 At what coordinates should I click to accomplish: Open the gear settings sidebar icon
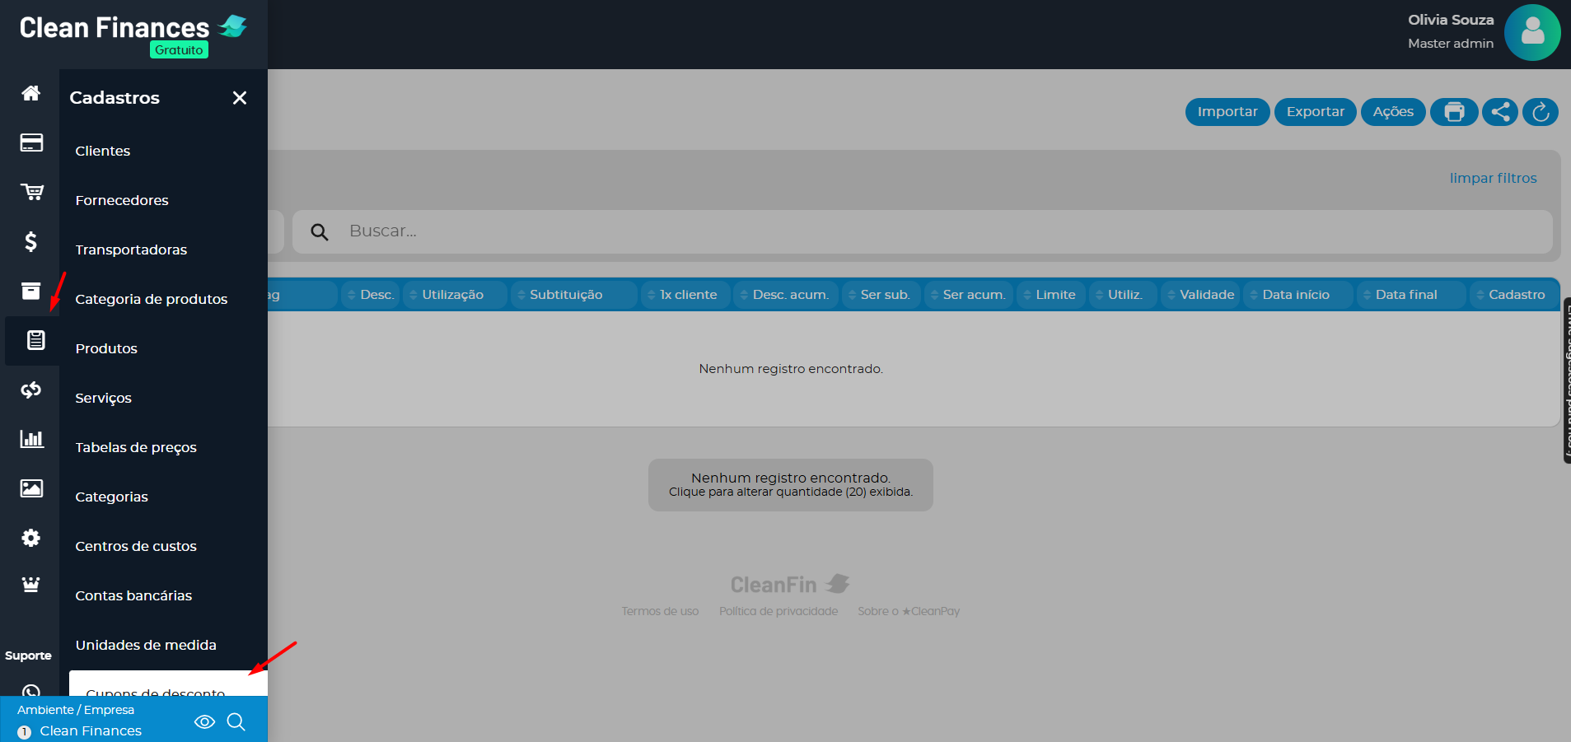coord(30,538)
